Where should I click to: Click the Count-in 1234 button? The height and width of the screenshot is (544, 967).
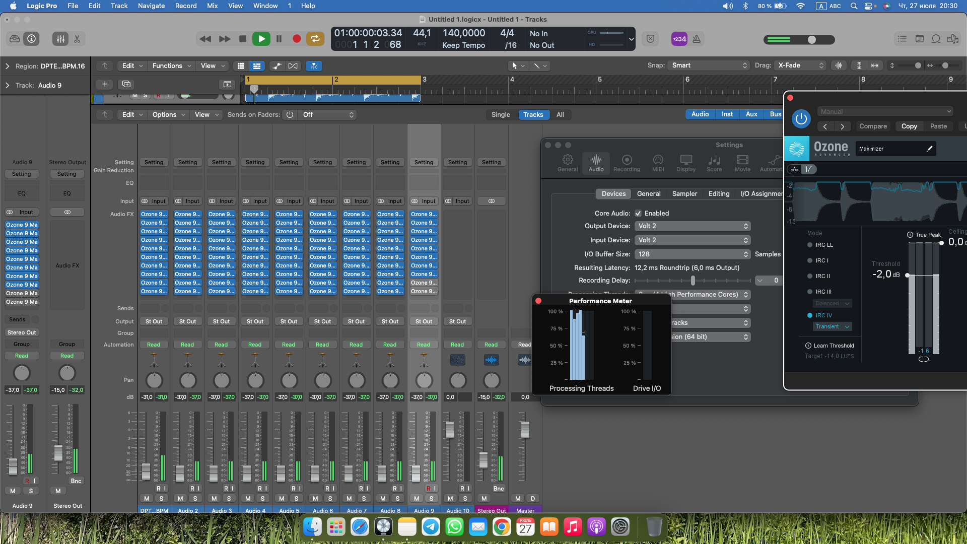[x=679, y=39]
